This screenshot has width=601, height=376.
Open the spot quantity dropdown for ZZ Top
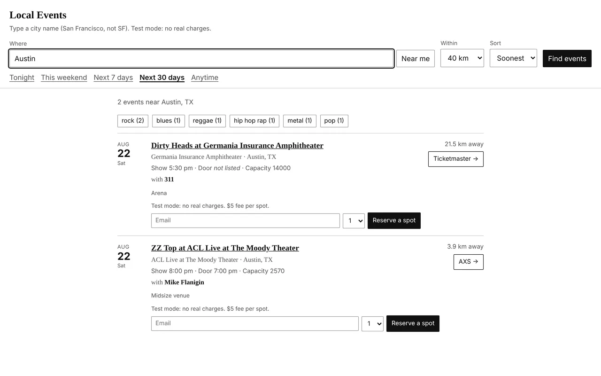372,324
